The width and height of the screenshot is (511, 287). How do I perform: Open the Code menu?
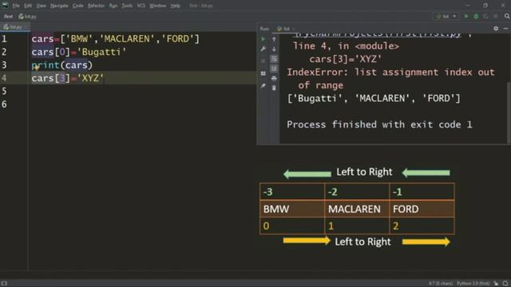coord(78,6)
